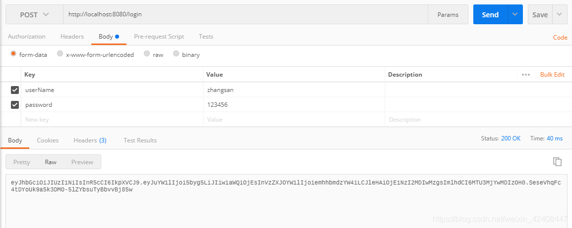Click the userName key cell
This screenshot has height=228, width=572.
(x=112, y=90)
